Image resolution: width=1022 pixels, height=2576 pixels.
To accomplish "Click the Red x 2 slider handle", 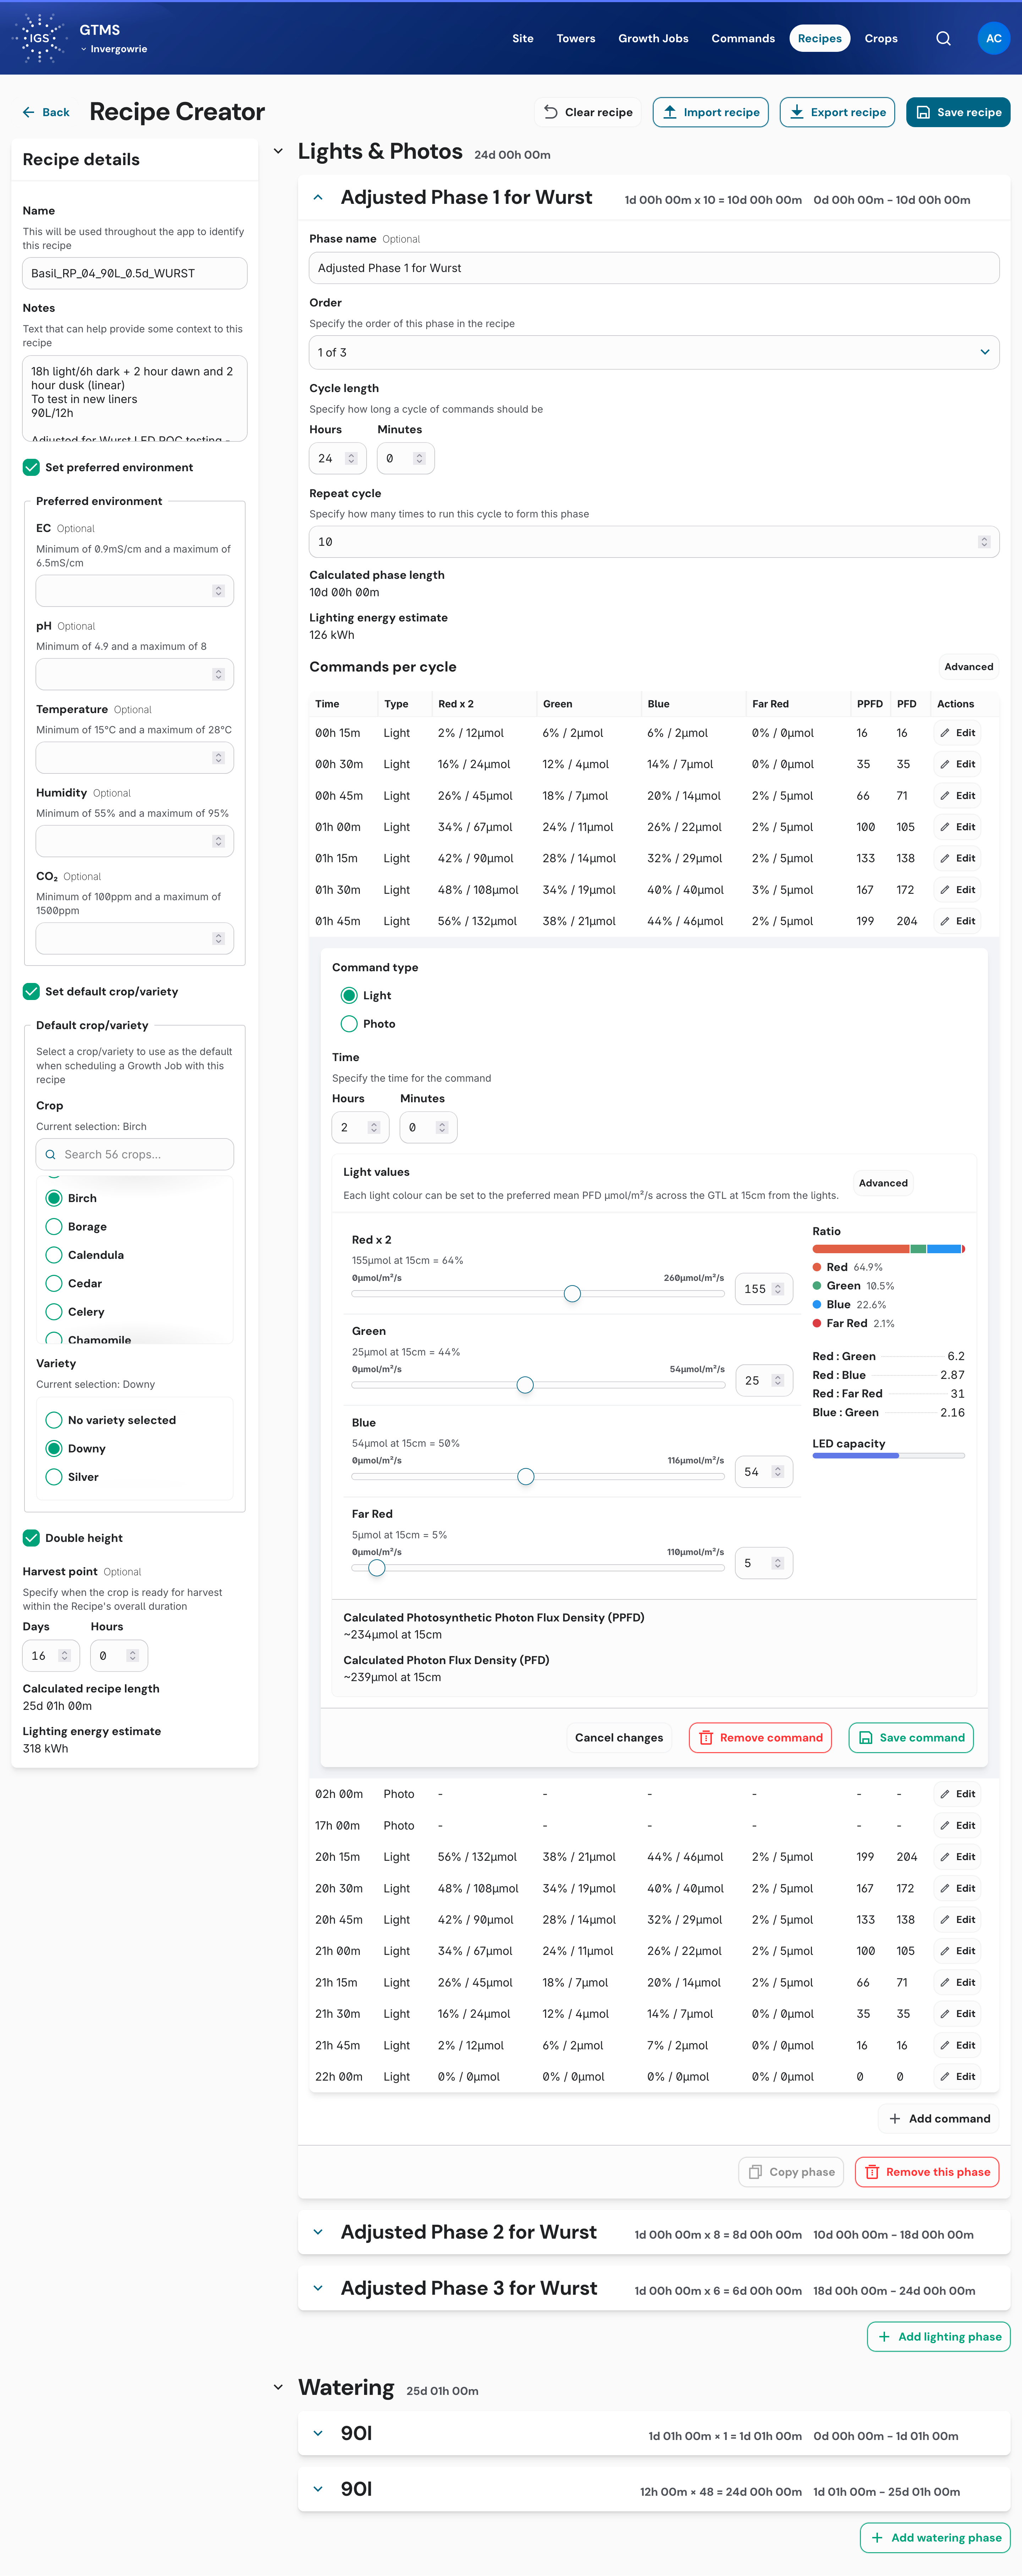I will [572, 1294].
